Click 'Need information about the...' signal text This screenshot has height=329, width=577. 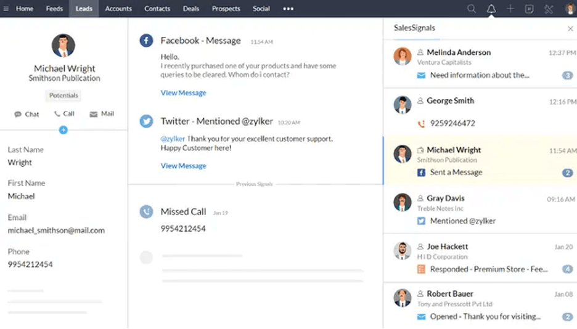click(x=480, y=75)
